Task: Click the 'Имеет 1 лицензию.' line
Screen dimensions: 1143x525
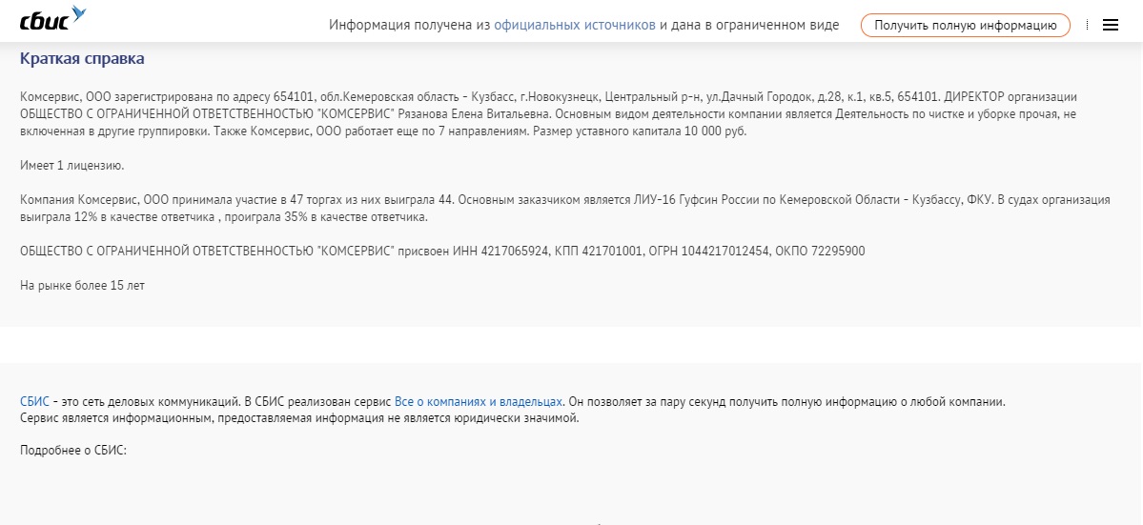Action: pos(72,166)
